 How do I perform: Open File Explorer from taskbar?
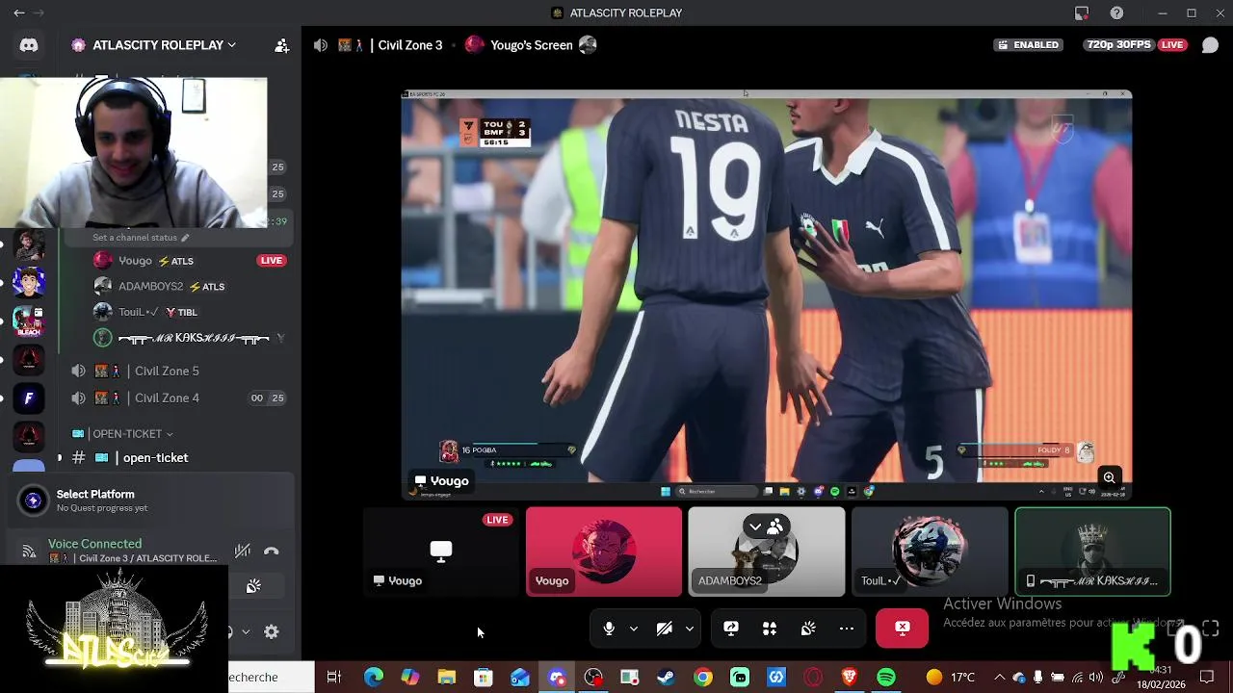pos(447,678)
